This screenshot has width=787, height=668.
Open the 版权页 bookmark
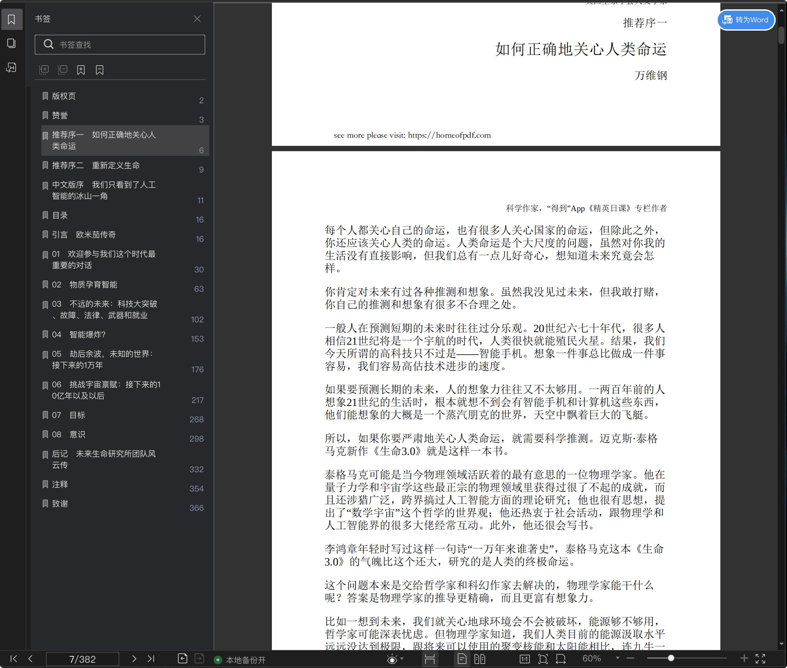125,97
